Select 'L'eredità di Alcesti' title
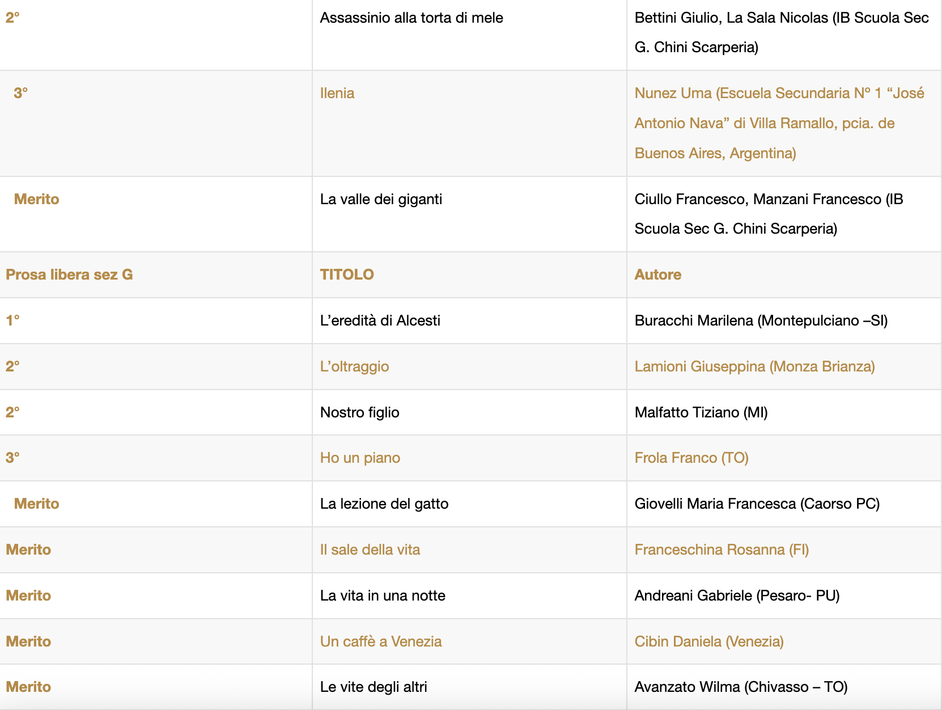This screenshot has width=942, height=710. tap(380, 320)
